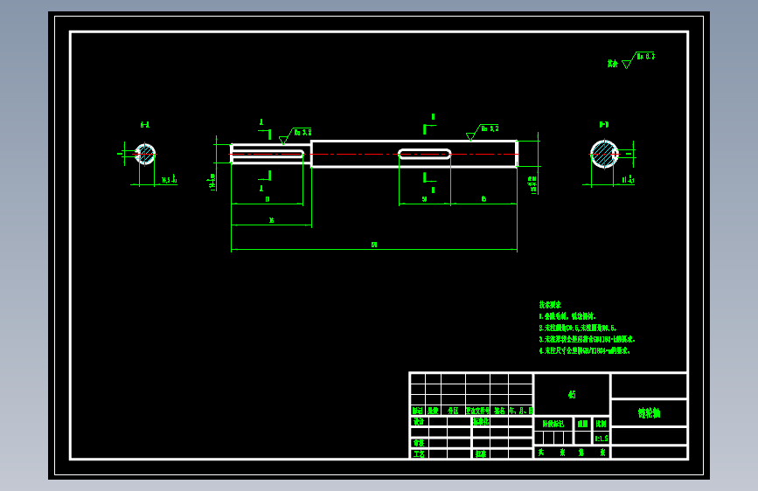Click the section label above the right cross-section
This screenshot has height=491, width=758.
point(604,124)
